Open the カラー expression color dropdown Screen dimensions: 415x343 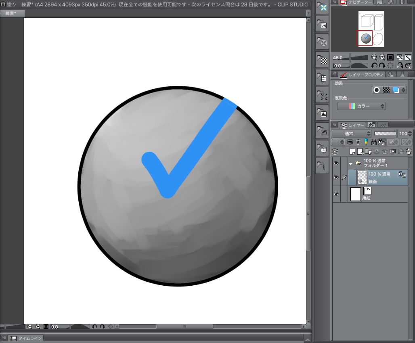pos(361,106)
